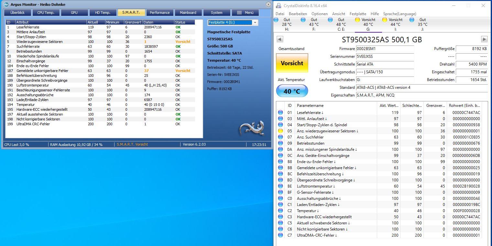Screen dimensions: 492x246
Task: Click the Übertragungsmodus field
Action: pos(385,72)
